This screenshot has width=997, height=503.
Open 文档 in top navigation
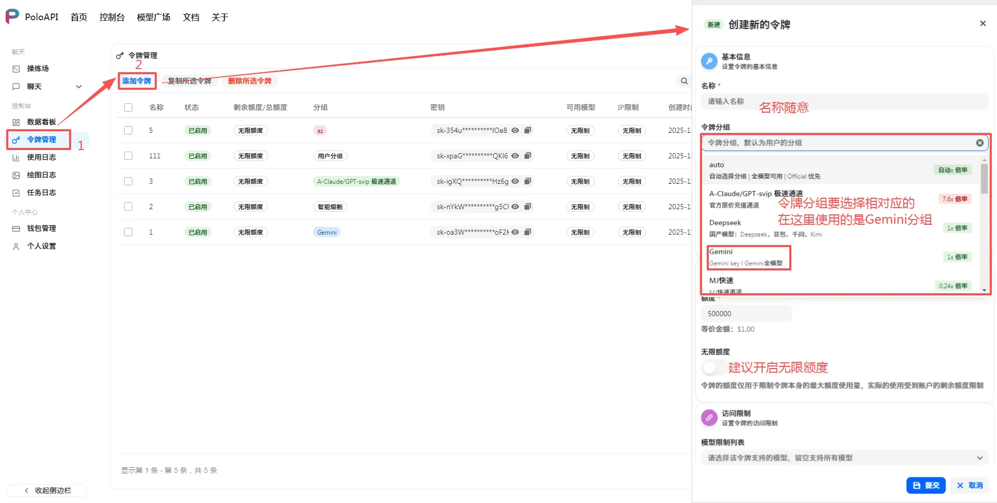(x=191, y=17)
